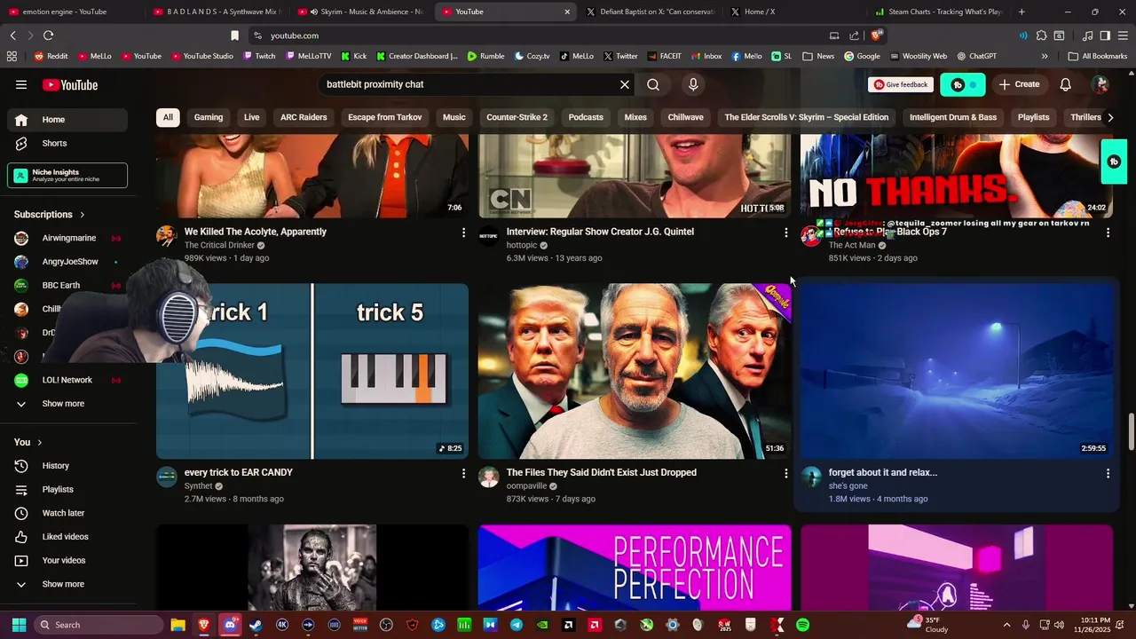Open options for The Files They Said video
This screenshot has width=1136, height=639.
click(x=785, y=474)
